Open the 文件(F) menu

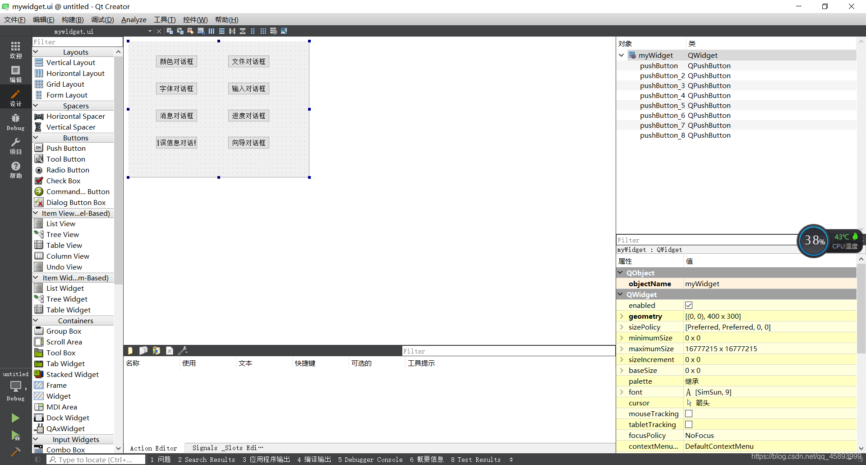pos(15,20)
